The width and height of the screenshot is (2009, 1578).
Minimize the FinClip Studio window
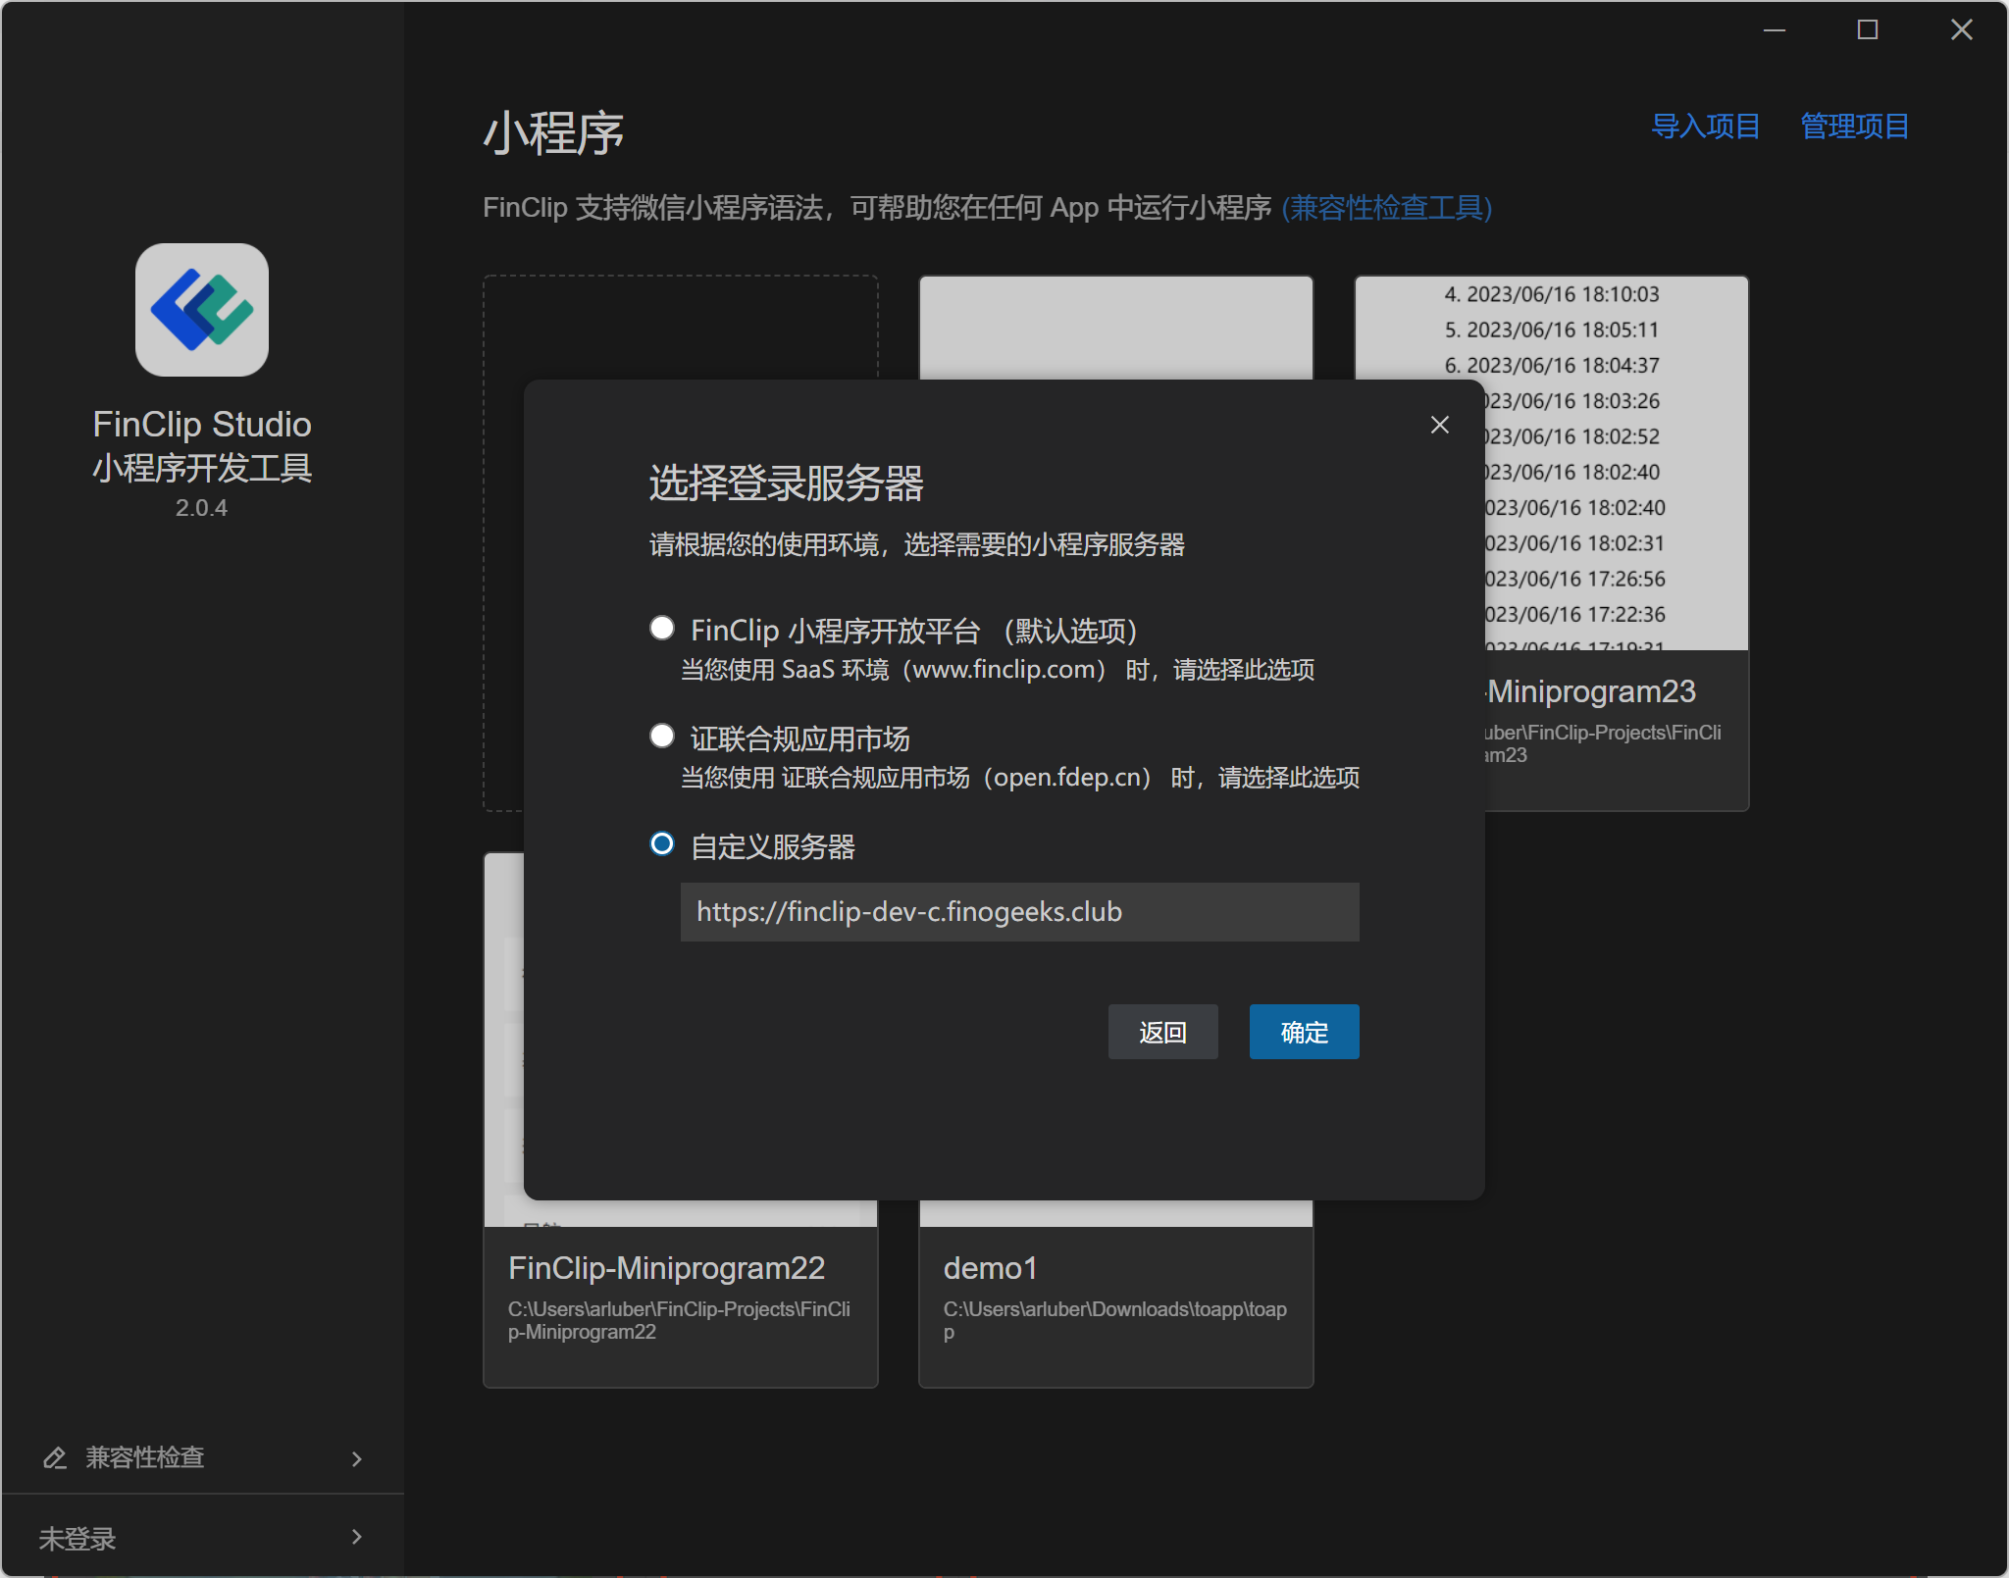pos(1774,30)
